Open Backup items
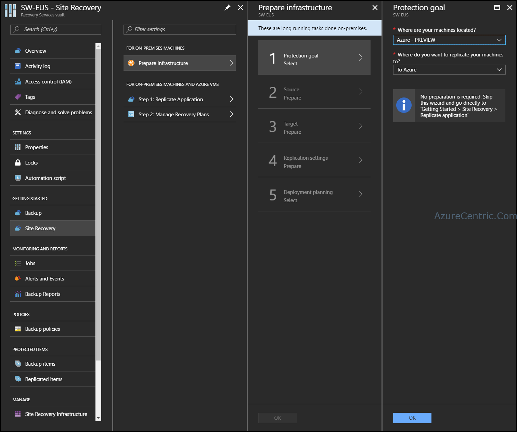 tap(53, 364)
